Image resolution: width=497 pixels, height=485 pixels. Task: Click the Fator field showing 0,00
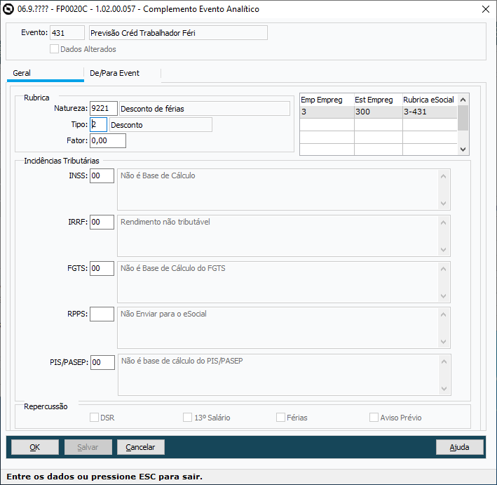pos(108,140)
